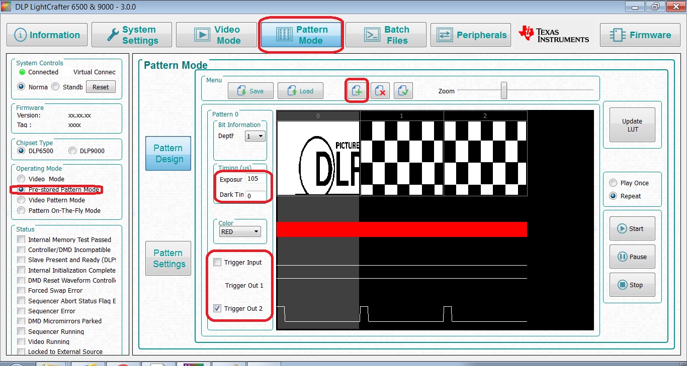Click the Zoom slider handle
The image size is (687, 366).
coord(504,91)
